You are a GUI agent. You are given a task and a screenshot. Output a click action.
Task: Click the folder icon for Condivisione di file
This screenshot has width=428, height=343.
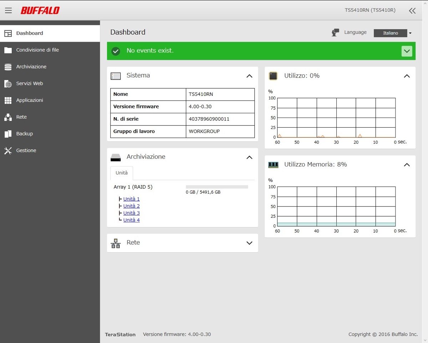[x=8, y=50]
